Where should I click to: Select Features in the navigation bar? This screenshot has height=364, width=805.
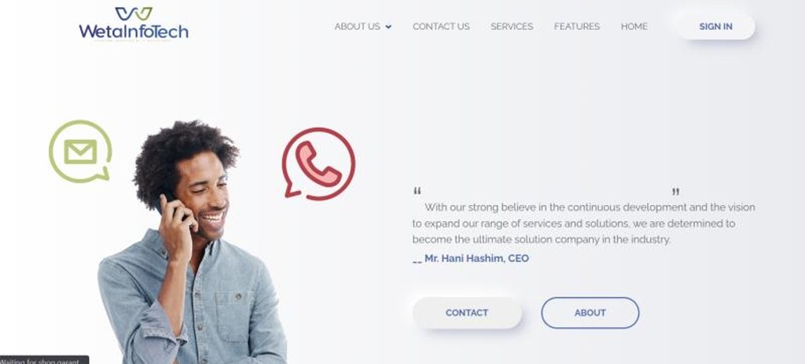click(x=576, y=26)
